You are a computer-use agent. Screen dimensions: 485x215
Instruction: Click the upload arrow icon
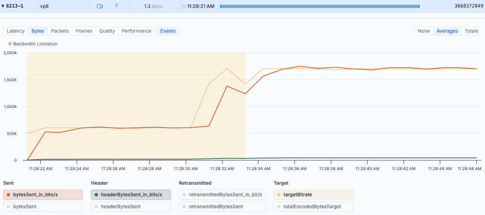[117, 6]
